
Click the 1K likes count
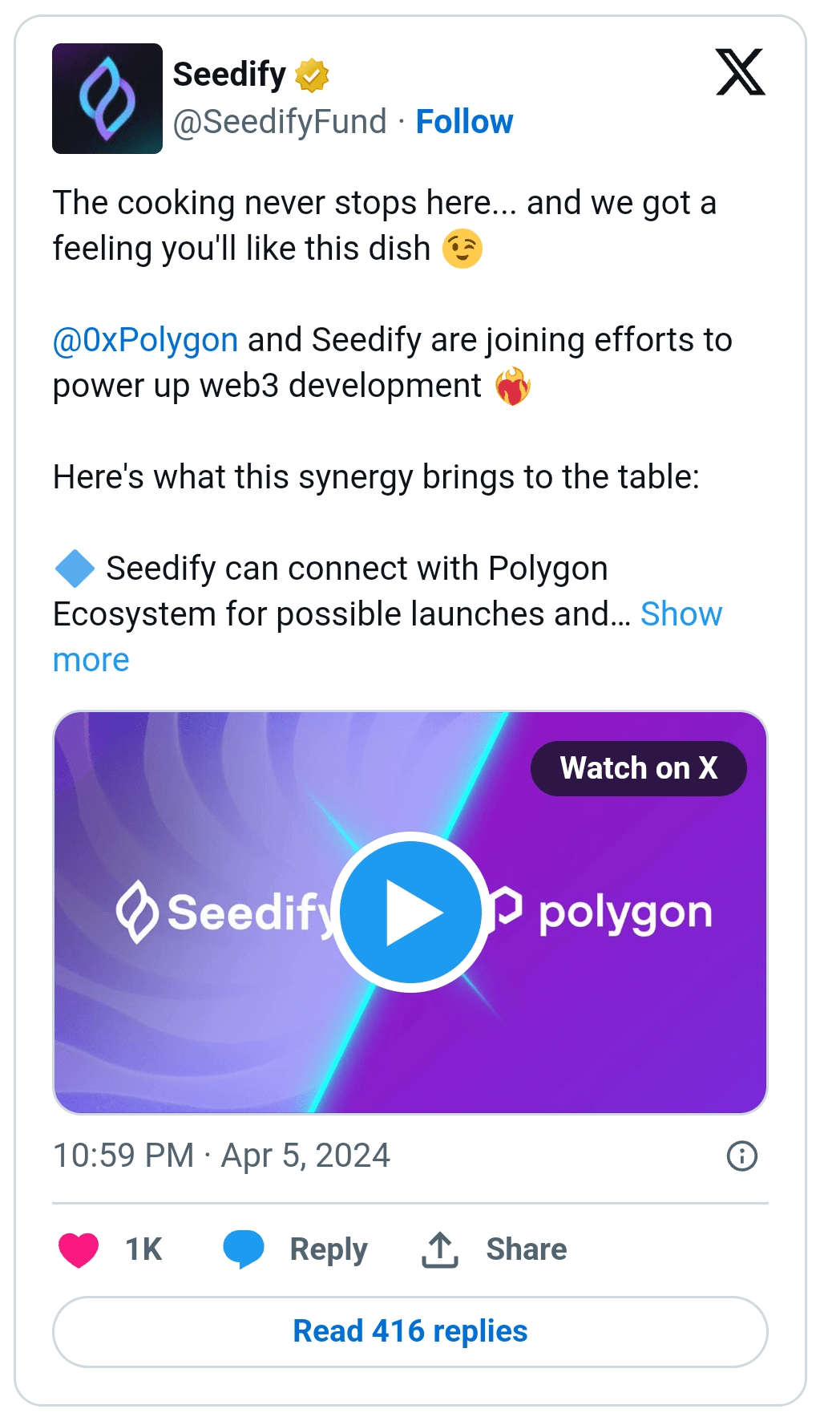click(x=143, y=1249)
